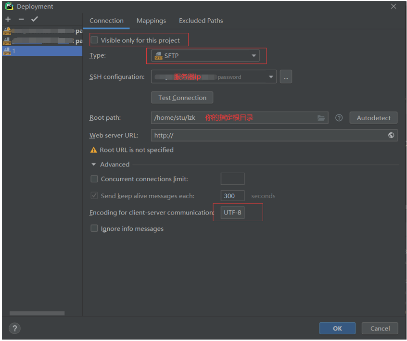Click the keep alive interval field showing 300
The image size is (407, 341).
click(x=232, y=196)
